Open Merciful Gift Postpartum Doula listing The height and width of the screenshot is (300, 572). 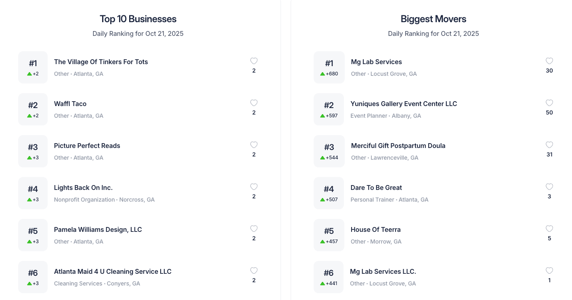point(398,146)
